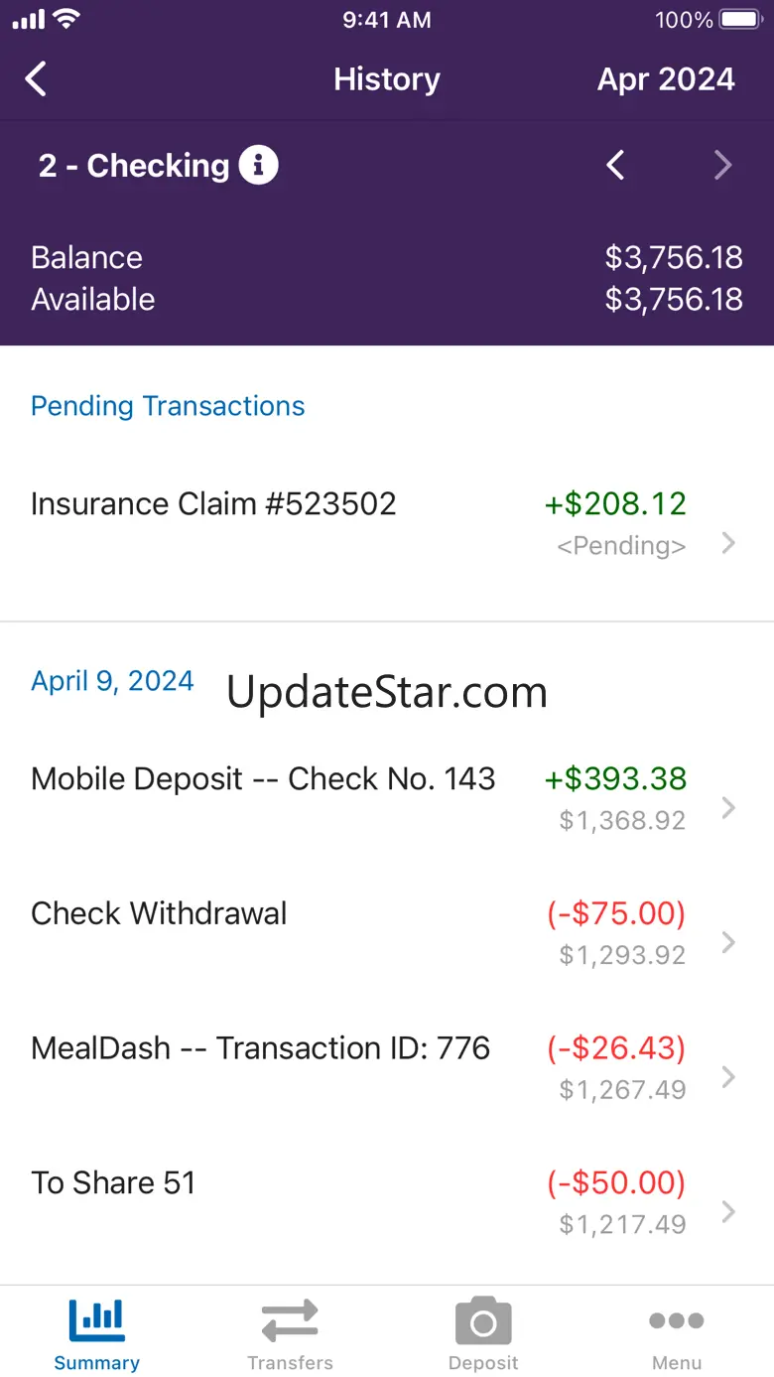Open the Menu three-dots icon
Screen dimensions: 774x1377
tap(677, 1320)
